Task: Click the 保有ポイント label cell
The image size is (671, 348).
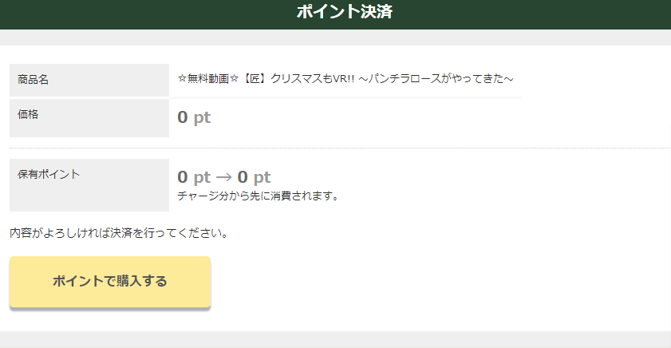Action: [x=89, y=185]
